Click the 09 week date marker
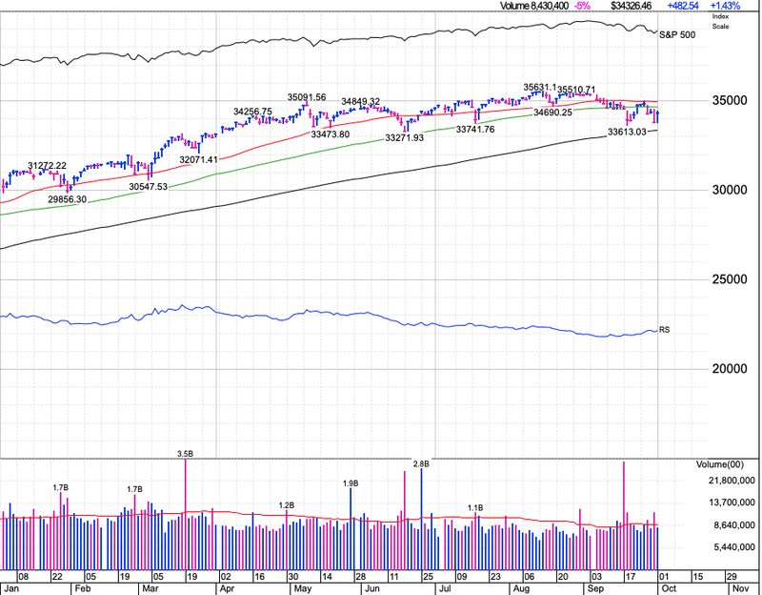The width and height of the screenshot is (762, 595). 462,577
